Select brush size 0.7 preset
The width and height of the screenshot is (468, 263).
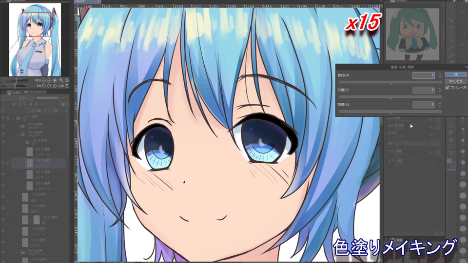(463, 11)
